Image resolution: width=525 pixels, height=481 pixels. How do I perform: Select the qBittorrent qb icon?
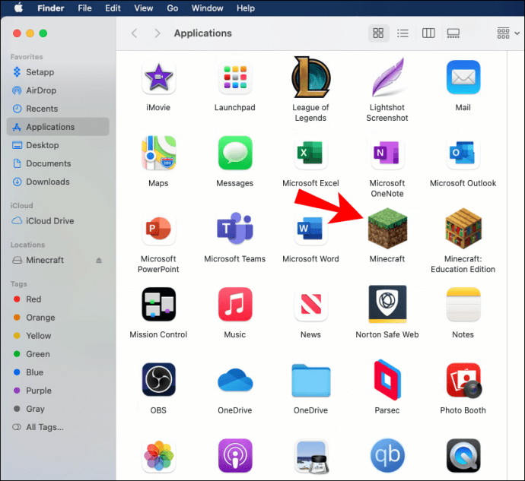[x=387, y=456]
